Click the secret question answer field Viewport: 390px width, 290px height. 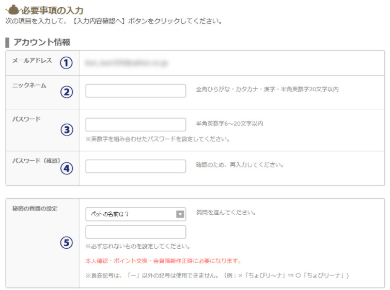tap(135, 232)
